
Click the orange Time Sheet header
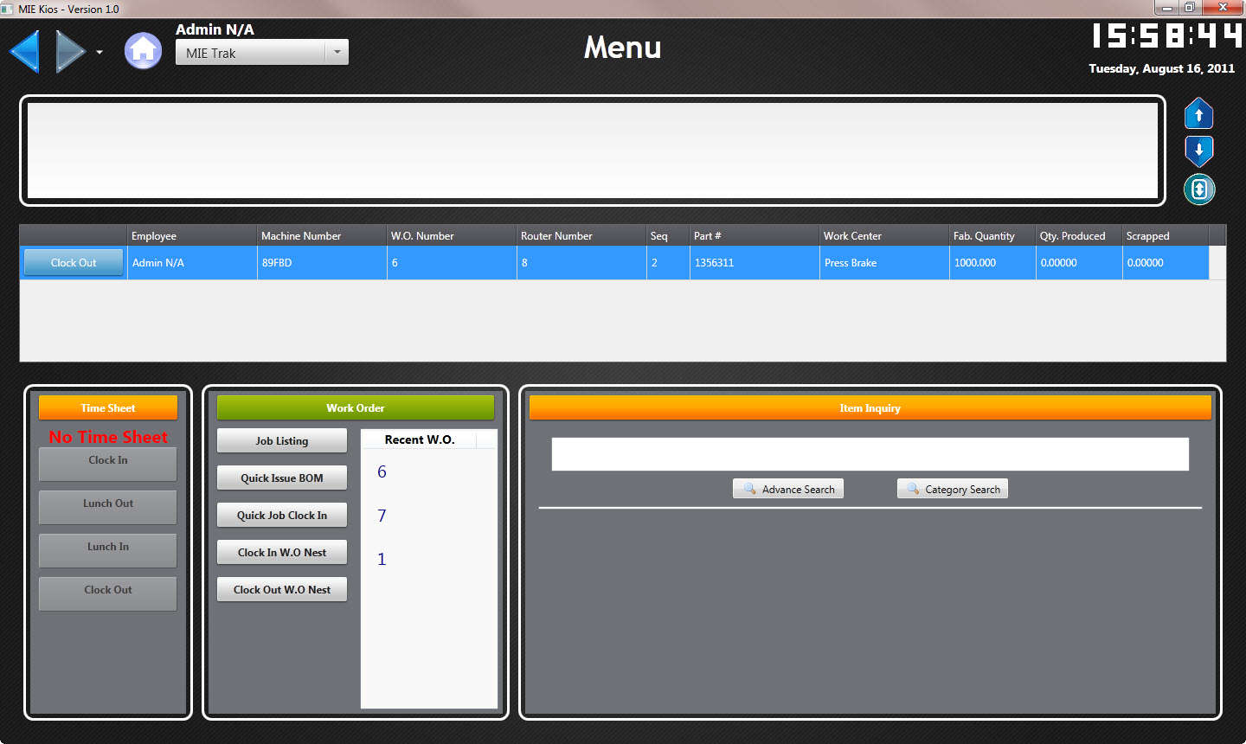point(108,407)
